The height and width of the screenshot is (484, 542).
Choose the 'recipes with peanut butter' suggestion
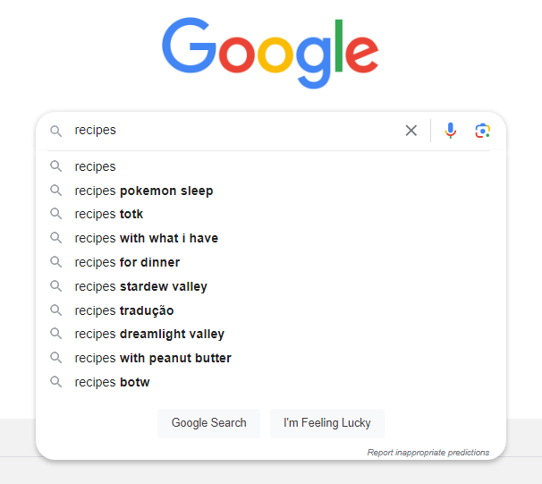[153, 358]
